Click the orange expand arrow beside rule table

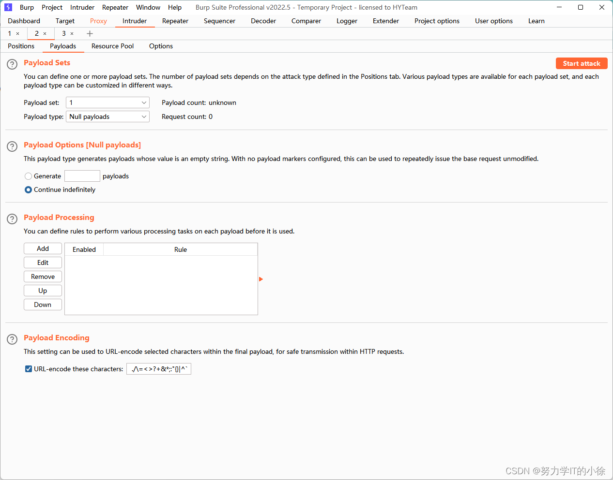[261, 279]
